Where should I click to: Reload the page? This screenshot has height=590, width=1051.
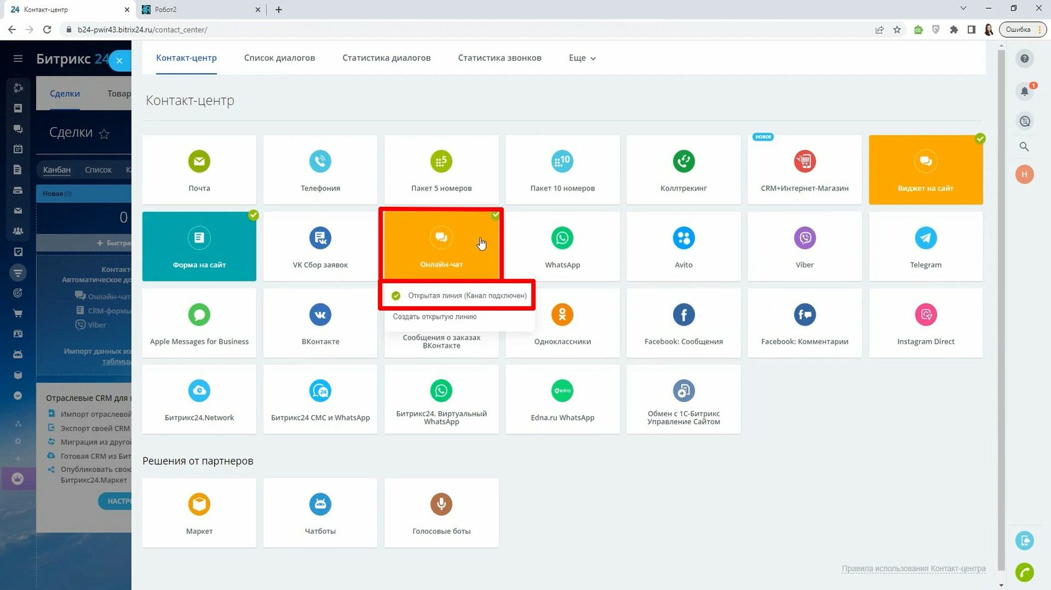47,29
